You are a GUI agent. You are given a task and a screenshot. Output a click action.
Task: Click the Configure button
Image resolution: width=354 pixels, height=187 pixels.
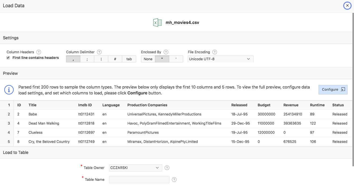(333, 90)
